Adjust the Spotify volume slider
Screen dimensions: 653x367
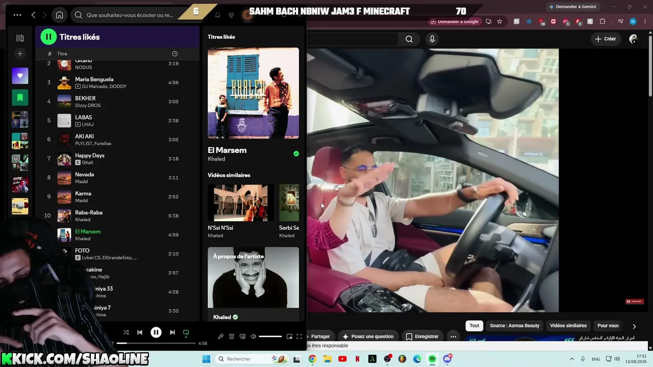pos(270,336)
